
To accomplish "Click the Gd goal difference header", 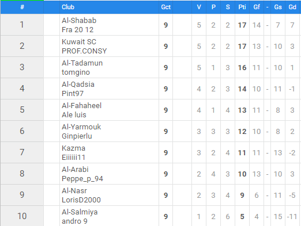I will pos(292,7).
